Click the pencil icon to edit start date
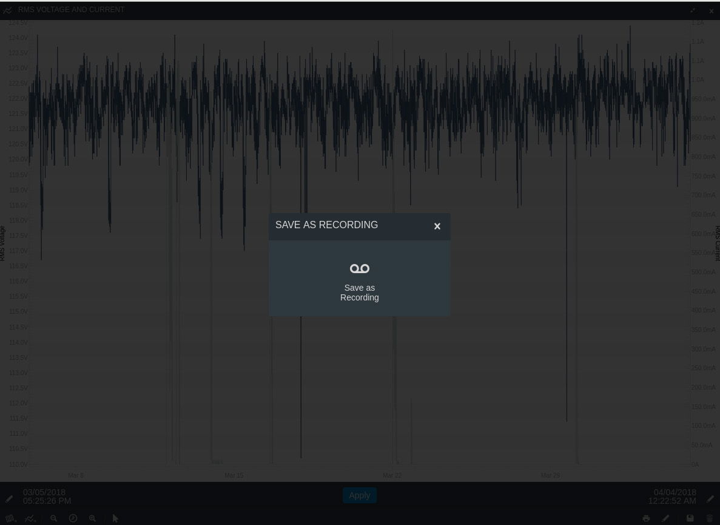Screen dimensions: 720x525 click(9, 498)
